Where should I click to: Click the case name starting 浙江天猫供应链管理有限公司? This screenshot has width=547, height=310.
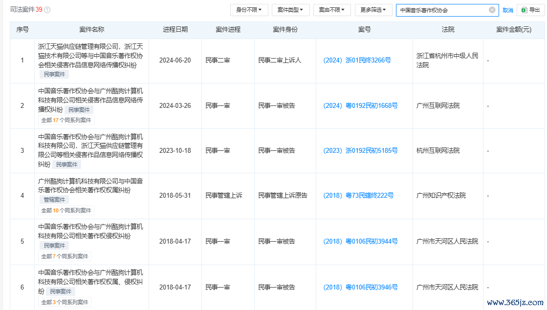[x=90, y=56]
